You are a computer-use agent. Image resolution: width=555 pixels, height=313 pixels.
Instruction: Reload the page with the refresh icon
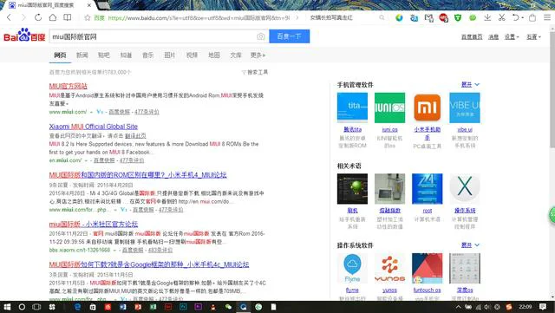coord(38,17)
